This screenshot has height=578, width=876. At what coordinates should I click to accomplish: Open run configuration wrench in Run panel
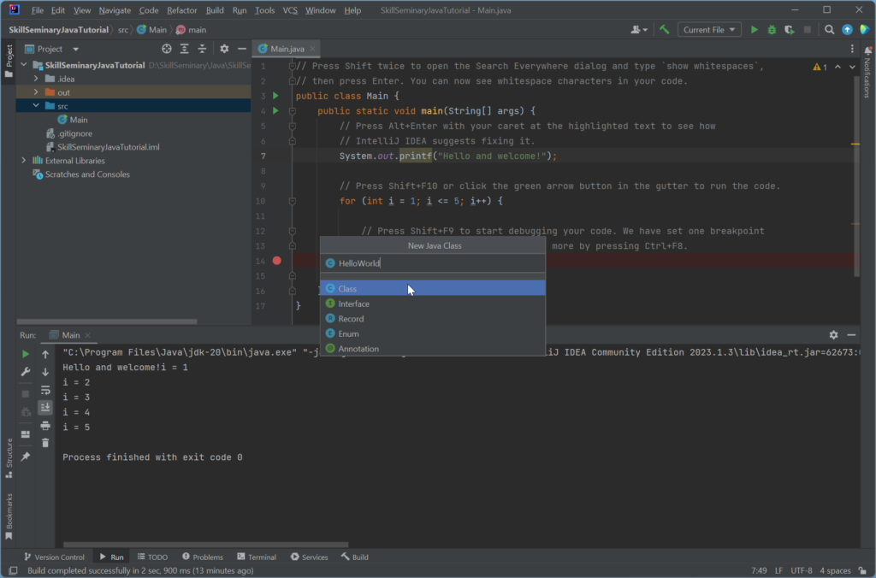pyautogui.click(x=26, y=372)
